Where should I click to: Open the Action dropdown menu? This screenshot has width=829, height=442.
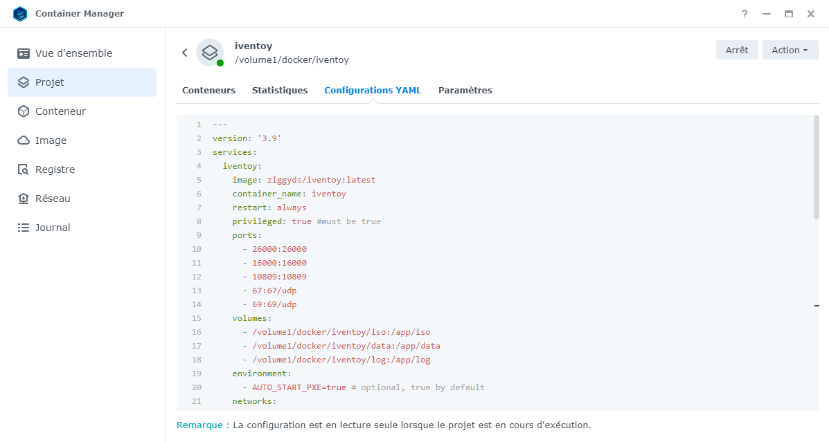(790, 50)
